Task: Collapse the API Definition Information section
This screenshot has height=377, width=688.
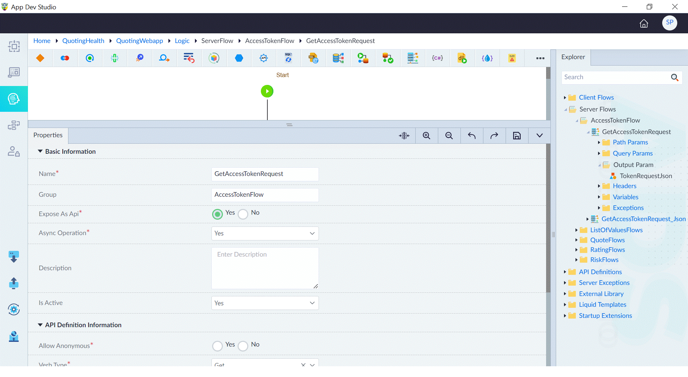Action: point(40,325)
